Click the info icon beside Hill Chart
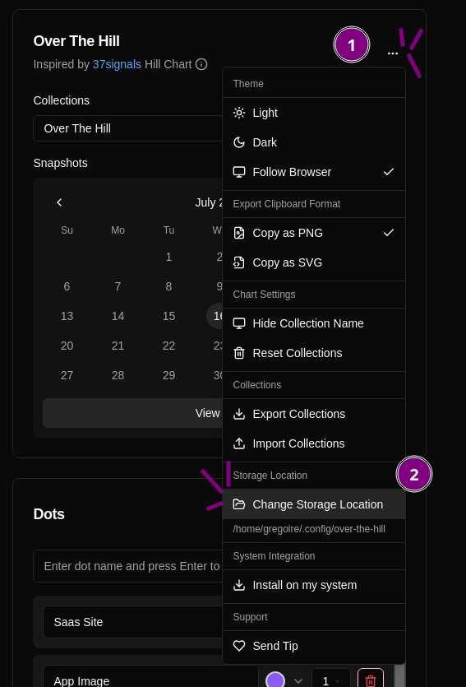The height and width of the screenshot is (687, 466). pos(201,64)
